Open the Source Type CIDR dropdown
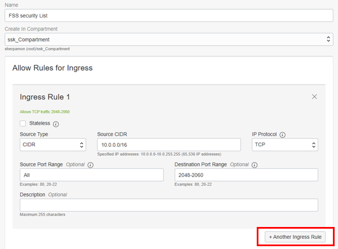This screenshot has height=249, width=338. (53, 145)
